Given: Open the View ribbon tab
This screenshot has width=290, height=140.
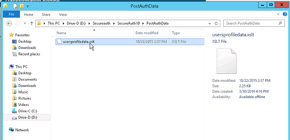Looking at the screenshot, I should coord(63,14).
